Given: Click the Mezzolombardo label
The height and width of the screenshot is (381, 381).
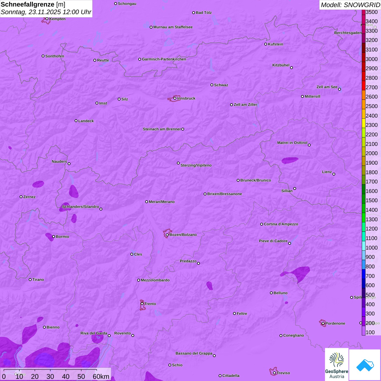Looking at the screenshot, I should tap(155, 280).
